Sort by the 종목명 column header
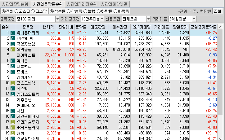225x140 pixels. (28, 27)
